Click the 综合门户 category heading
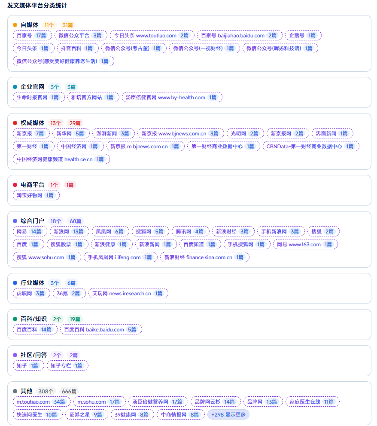This screenshot has width=377, height=426. click(x=32, y=221)
